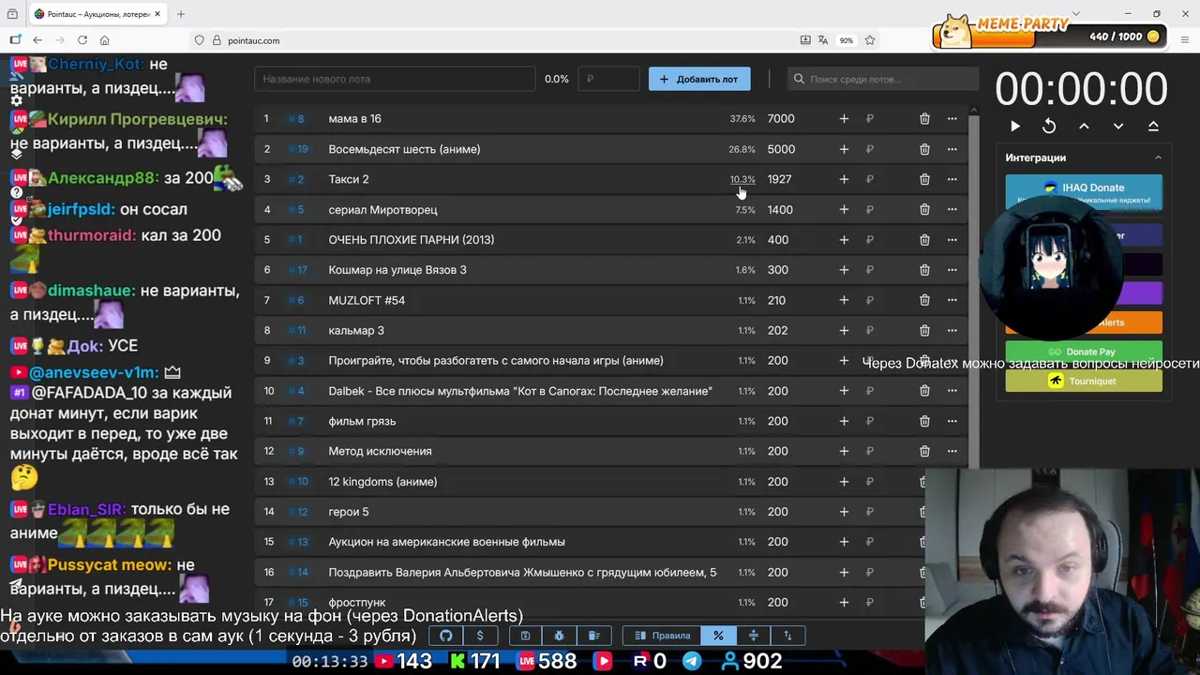Reload the page in browser
The width and height of the screenshot is (1200, 675).
coord(82,40)
